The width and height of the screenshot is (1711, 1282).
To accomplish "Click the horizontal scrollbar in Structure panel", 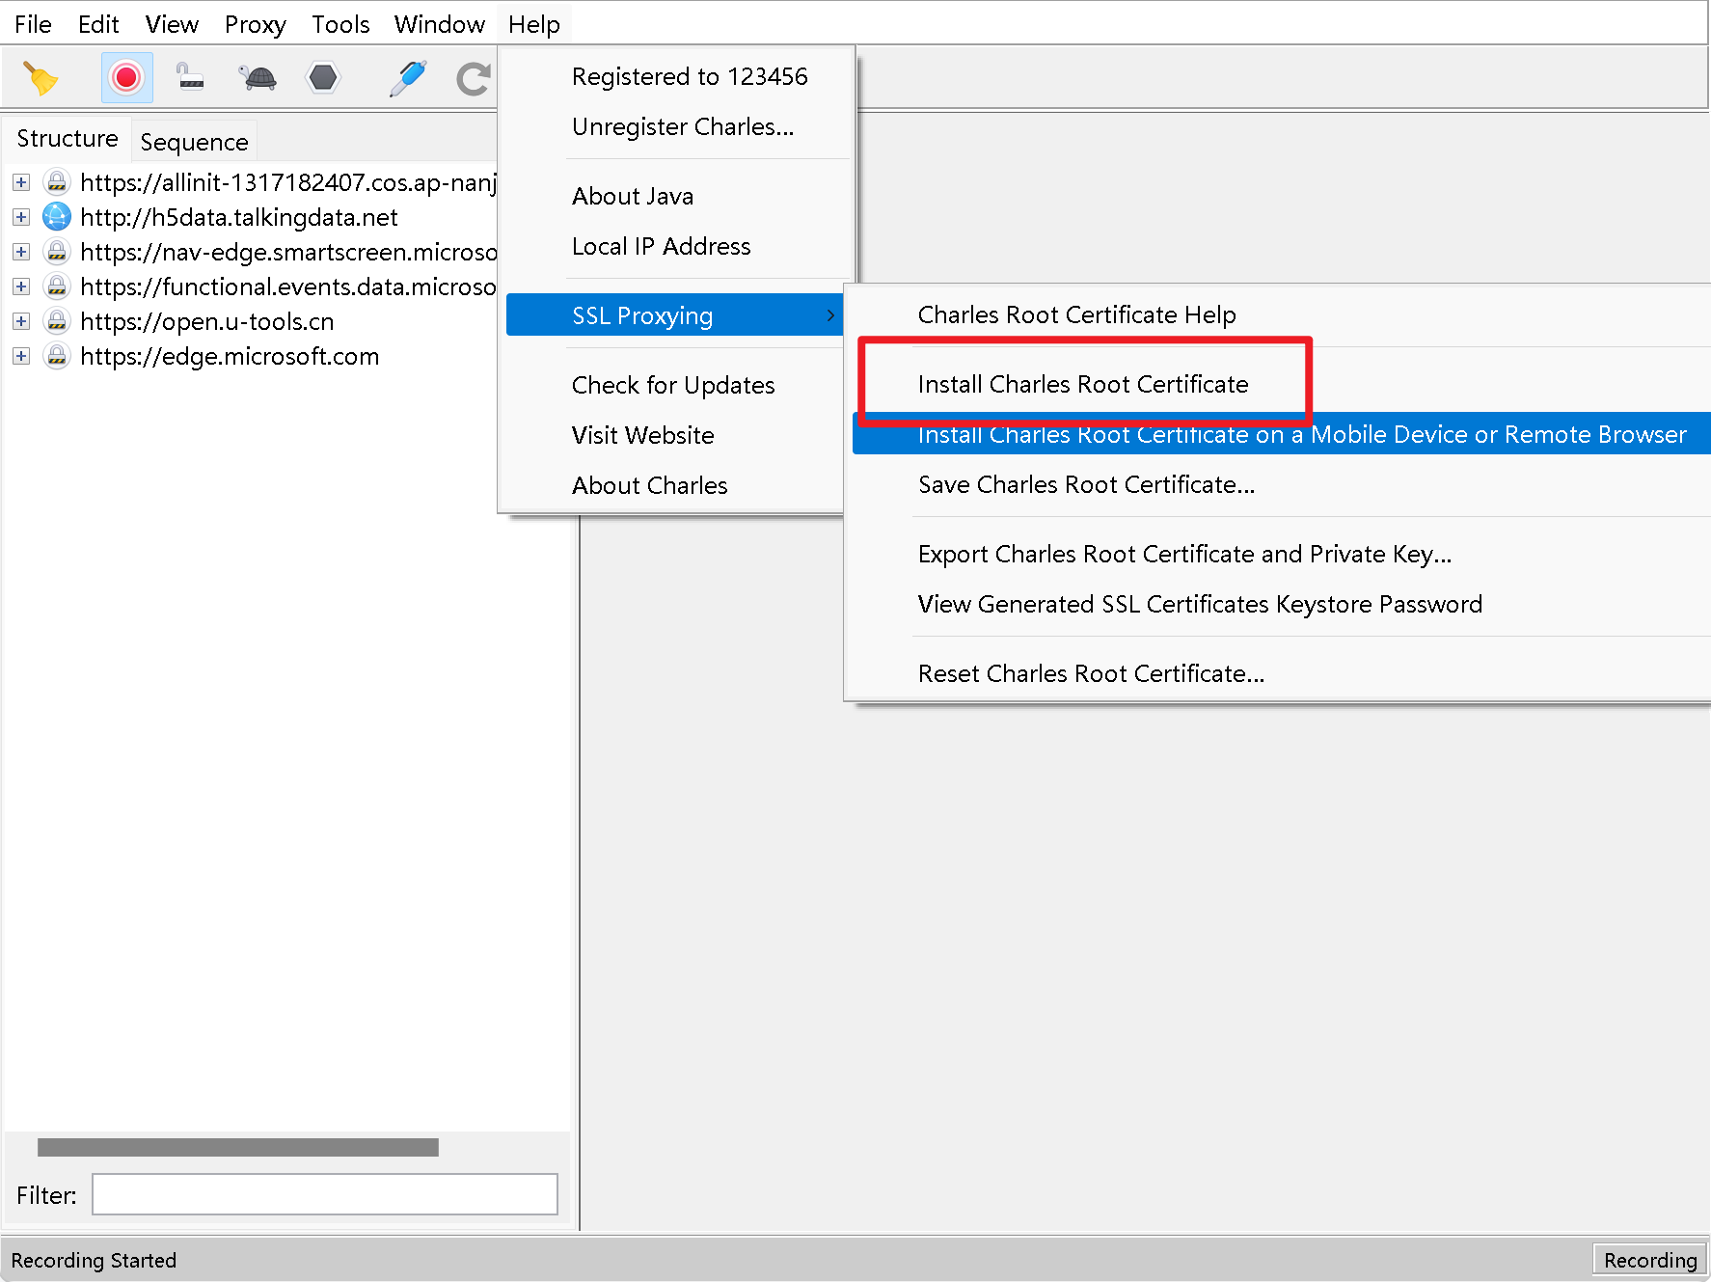I will 238,1147.
